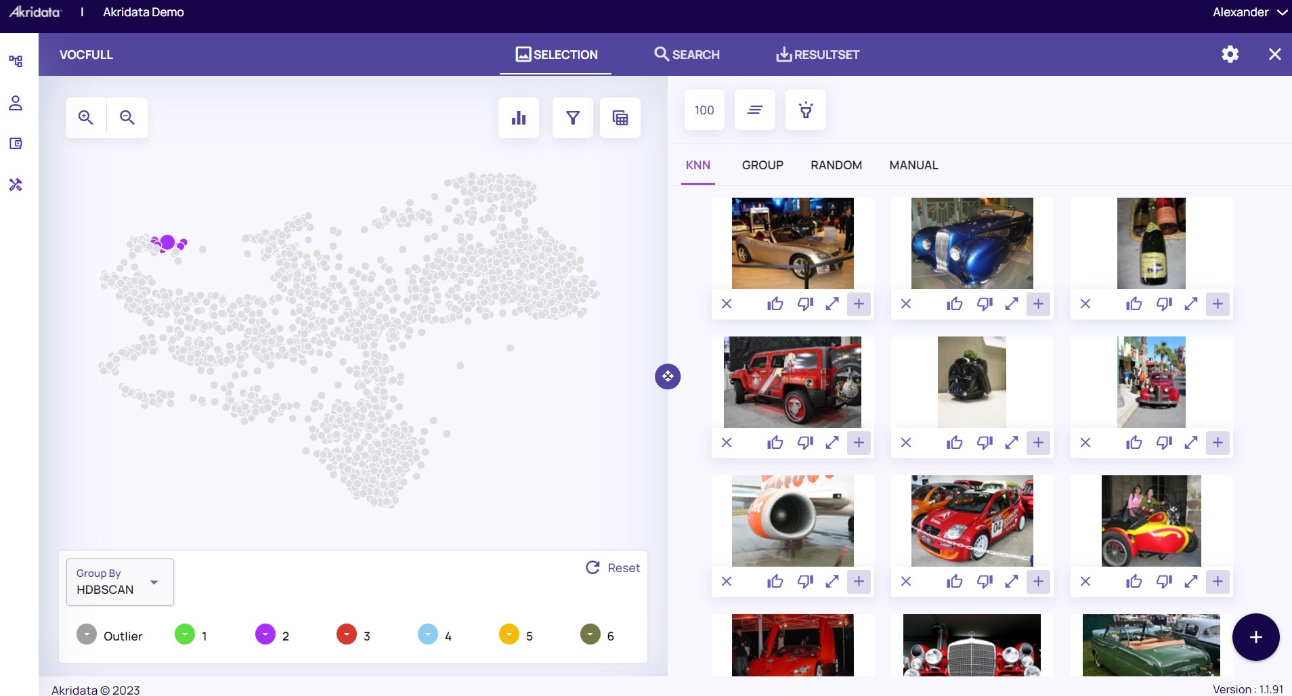Switch to the SEARCH tab
The height and width of the screenshot is (696, 1292).
687,54
